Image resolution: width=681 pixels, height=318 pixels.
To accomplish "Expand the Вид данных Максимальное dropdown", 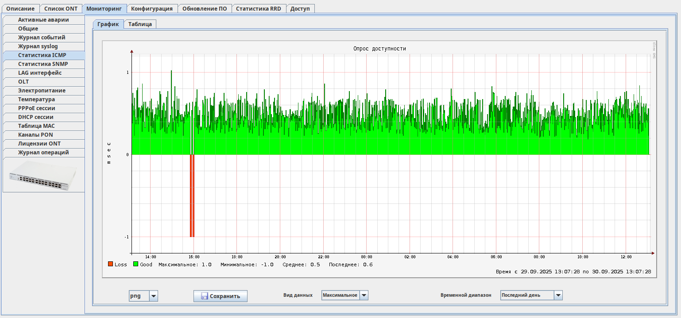I will [364, 295].
